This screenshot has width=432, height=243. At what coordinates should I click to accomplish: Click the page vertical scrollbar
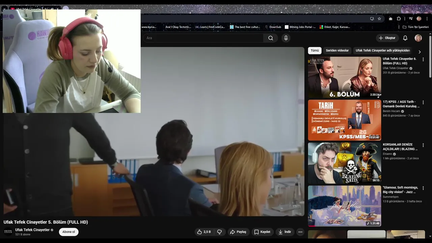click(430, 57)
